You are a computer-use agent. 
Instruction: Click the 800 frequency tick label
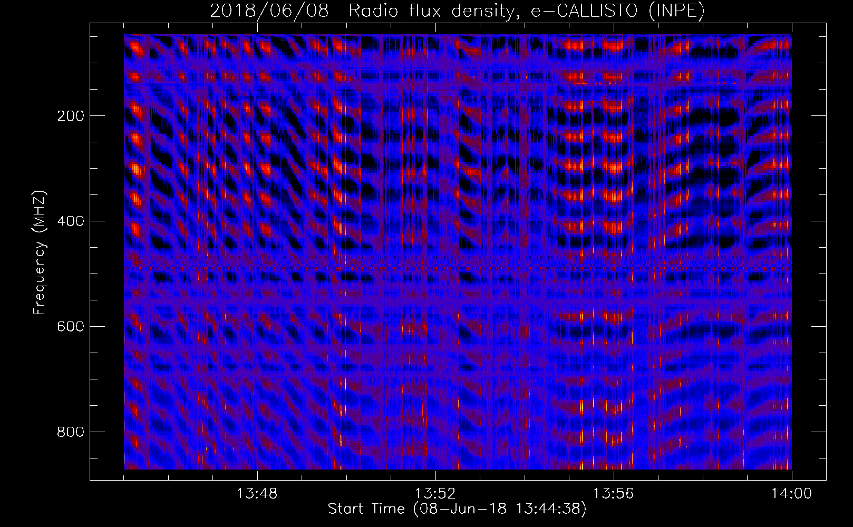pos(70,432)
